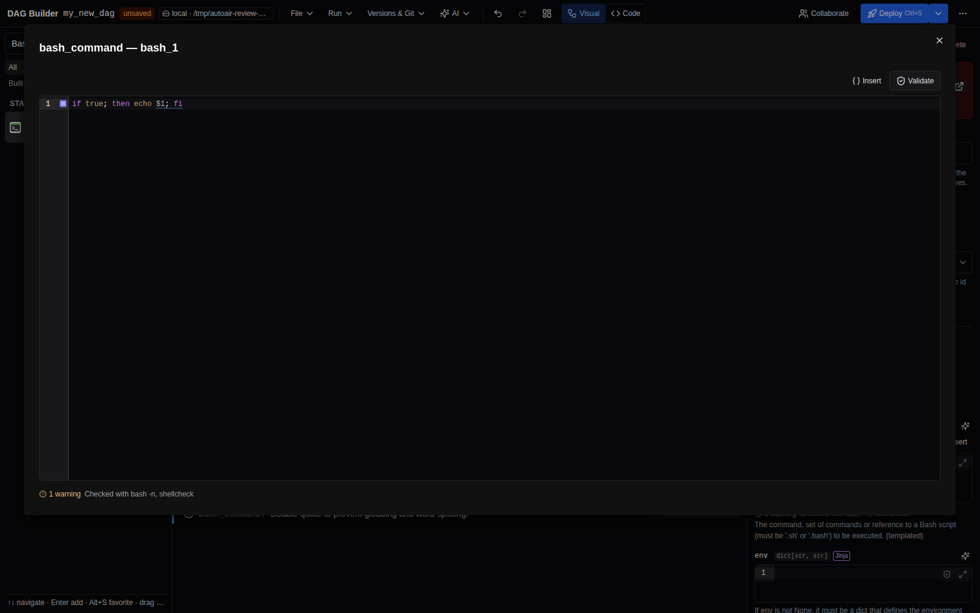Viewport: 980px width, 613px height.
Task: Close the bash_command editor dialog
Action: pos(939,40)
